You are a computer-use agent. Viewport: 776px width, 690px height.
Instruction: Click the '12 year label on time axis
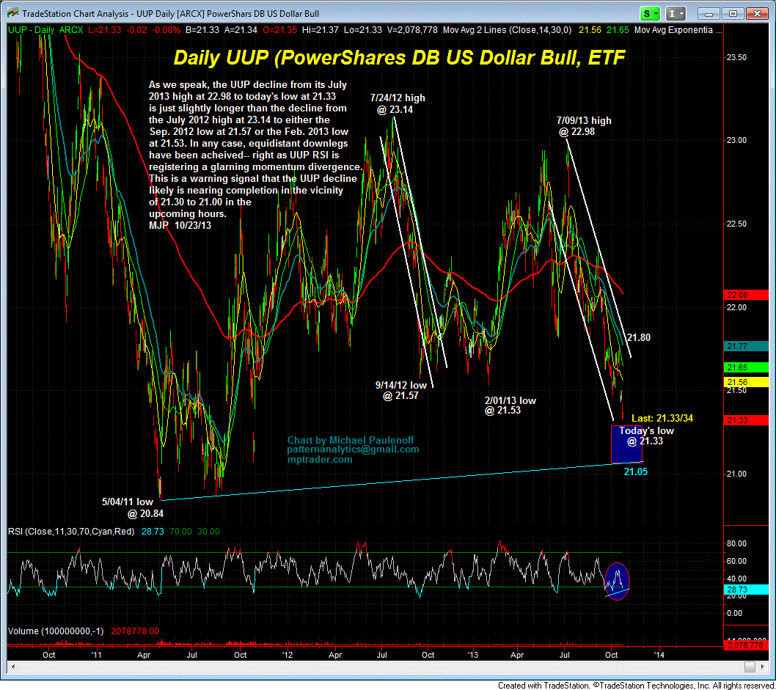[287, 655]
